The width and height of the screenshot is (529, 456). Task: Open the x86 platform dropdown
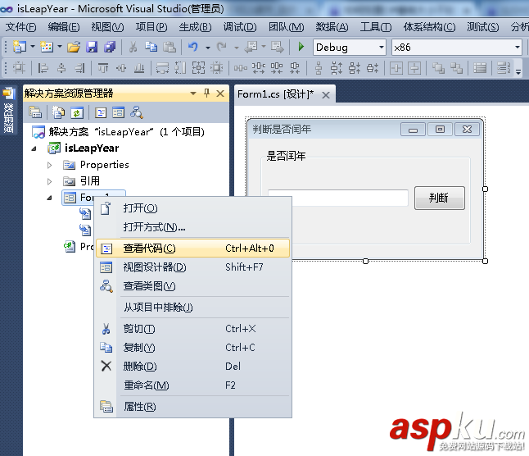(x=518, y=47)
